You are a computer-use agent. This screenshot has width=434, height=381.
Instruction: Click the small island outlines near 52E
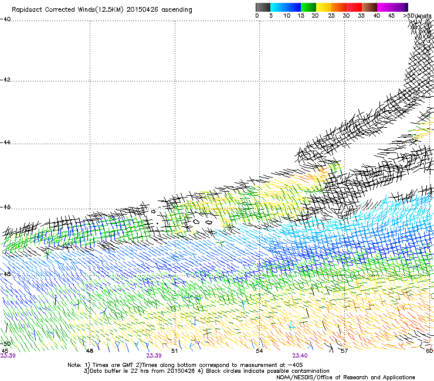click(x=202, y=222)
